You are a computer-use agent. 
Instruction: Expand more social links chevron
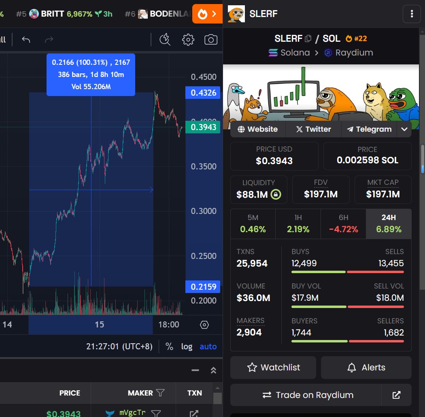point(404,129)
